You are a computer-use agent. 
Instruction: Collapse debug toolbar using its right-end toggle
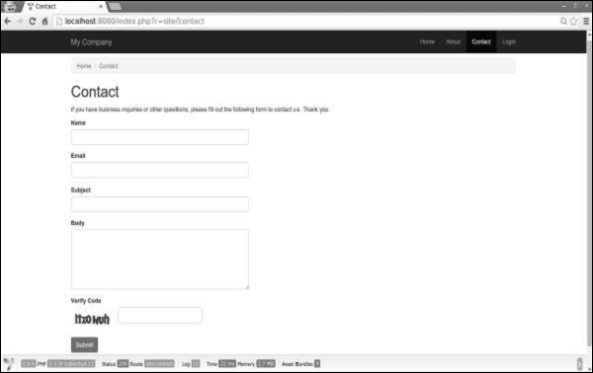(x=579, y=363)
